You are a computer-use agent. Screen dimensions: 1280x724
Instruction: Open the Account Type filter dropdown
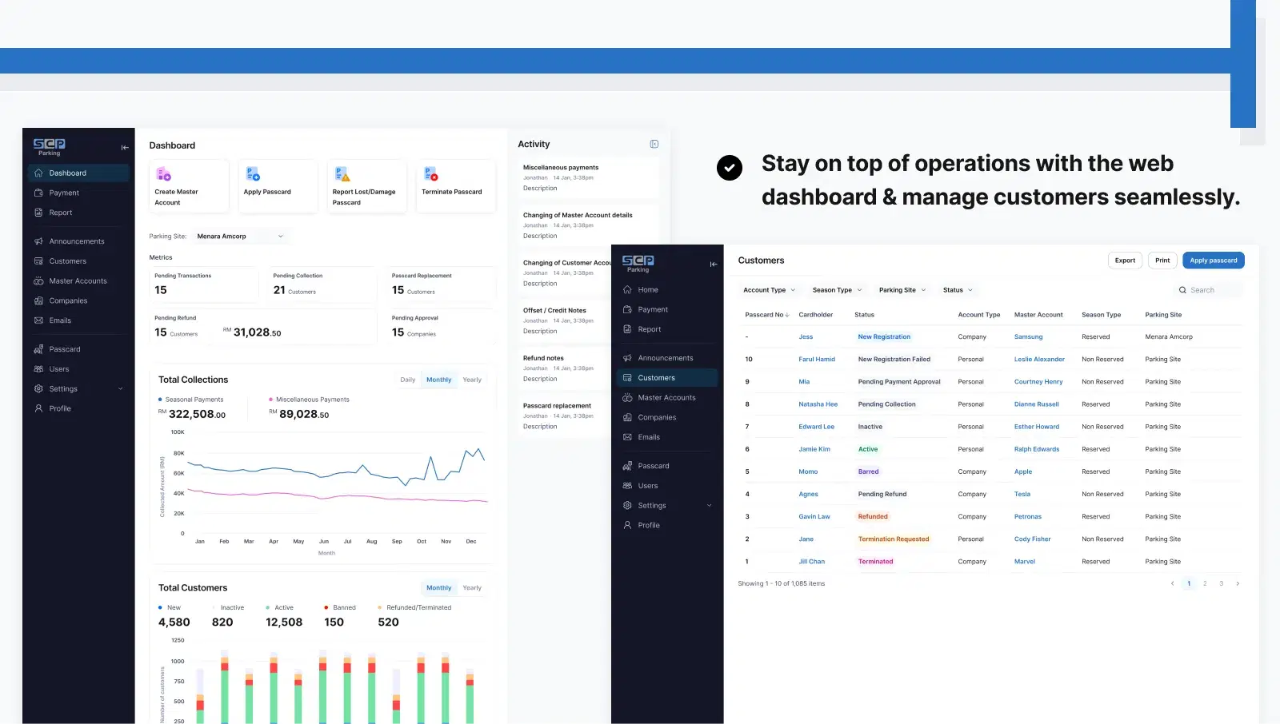pos(769,291)
